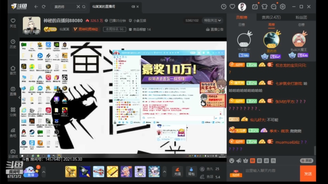Open 直播 in the left sidebar
The image size is (328, 184).
pyautogui.click(x=13, y=91)
